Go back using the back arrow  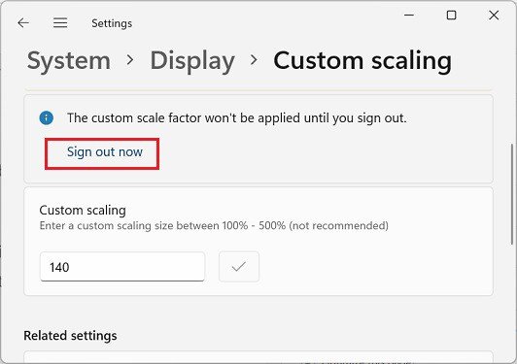pos(23,23)
